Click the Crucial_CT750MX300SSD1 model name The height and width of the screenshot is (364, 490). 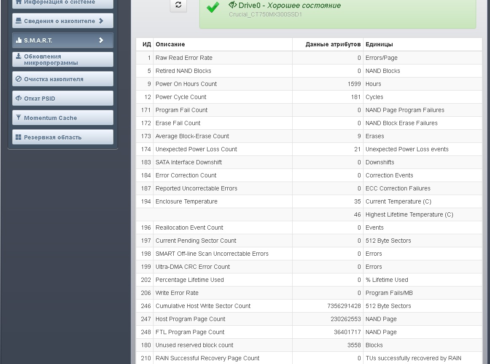[265, 15]
